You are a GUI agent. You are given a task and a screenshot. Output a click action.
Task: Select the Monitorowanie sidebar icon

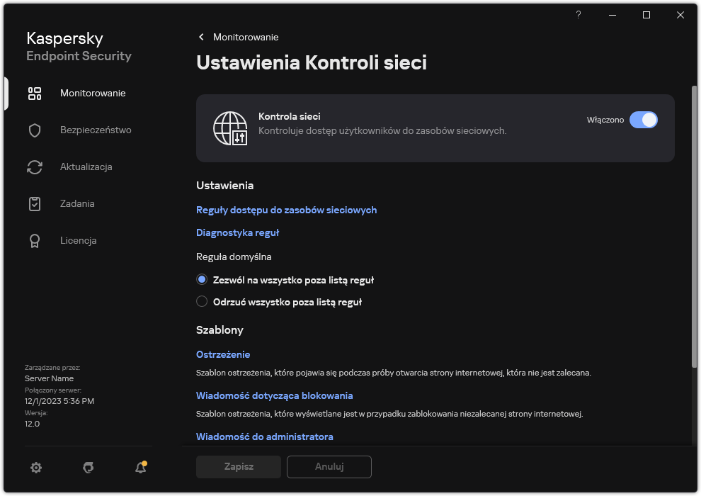[x=35, y=93]
